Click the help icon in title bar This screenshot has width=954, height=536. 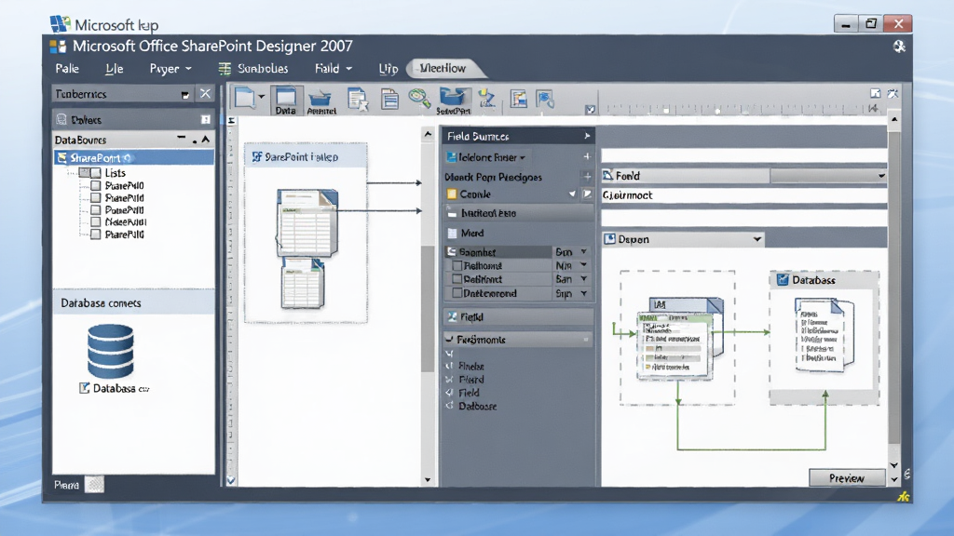[899, 47]
